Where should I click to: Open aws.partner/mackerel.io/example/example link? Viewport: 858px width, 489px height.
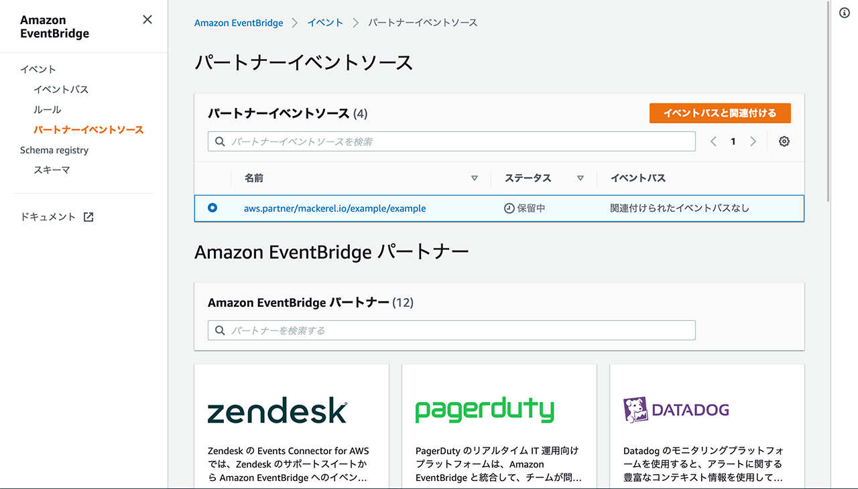pos(335,208)
